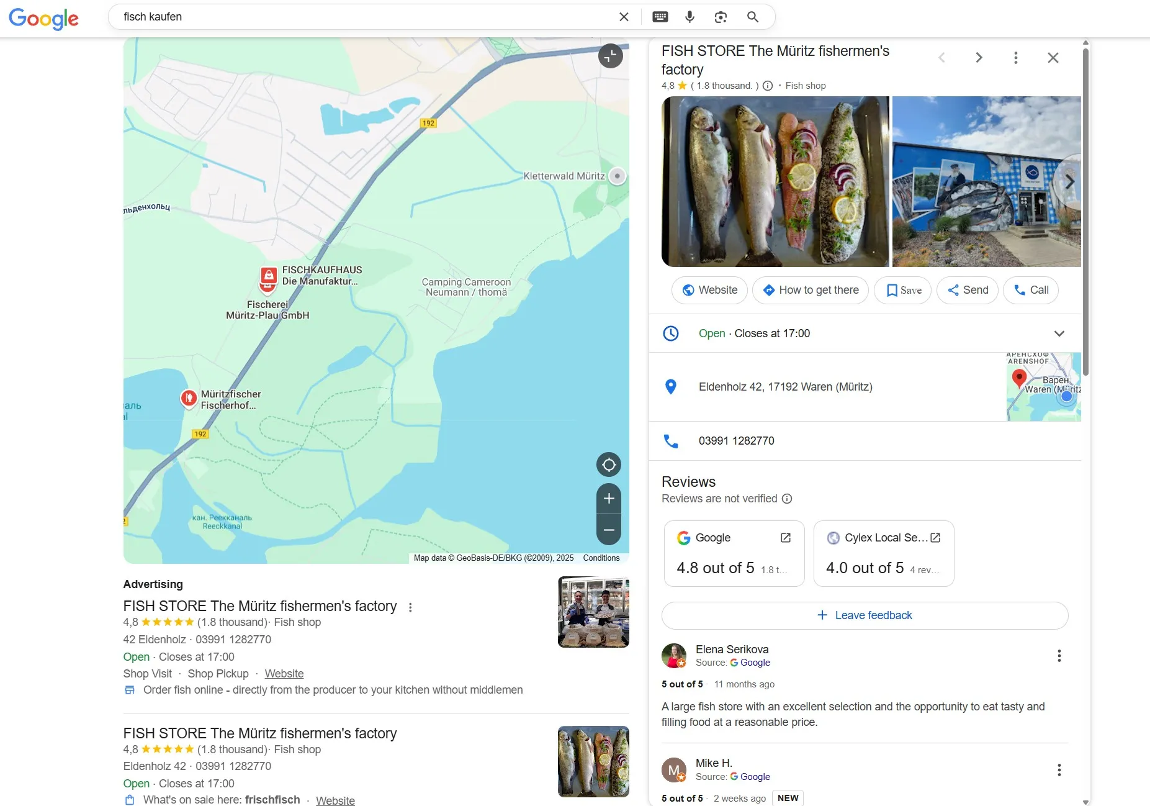Call the fish store

click(x=1031, y=290)
